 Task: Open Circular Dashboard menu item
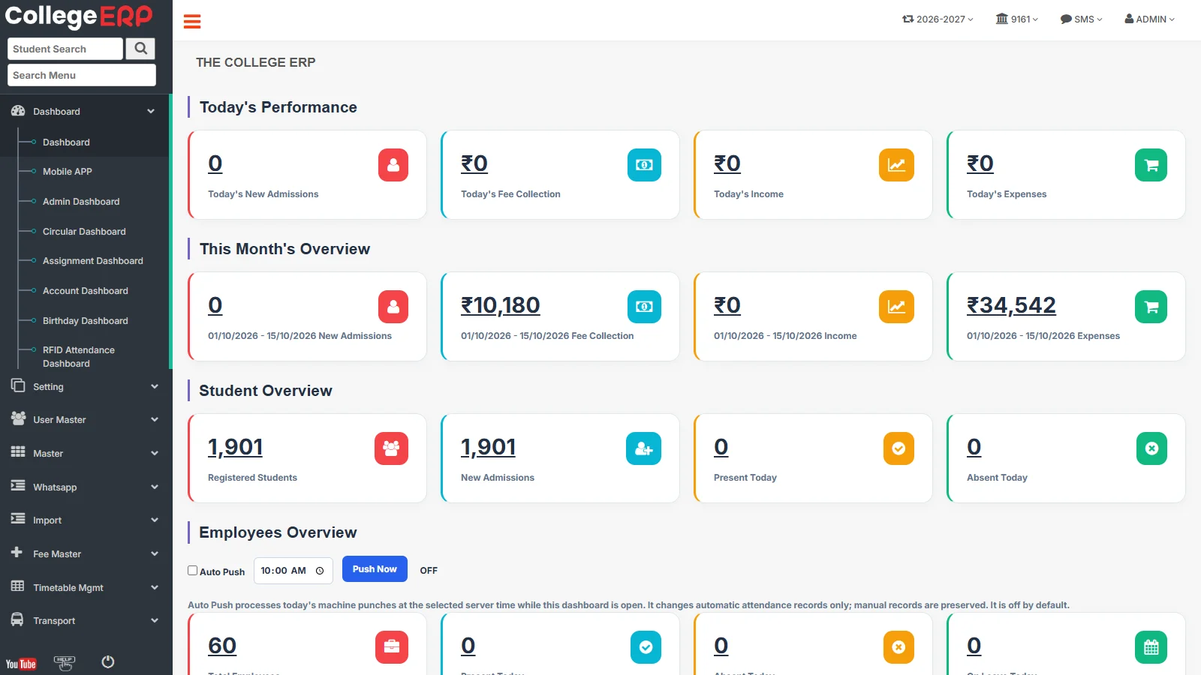coord(84,232)
